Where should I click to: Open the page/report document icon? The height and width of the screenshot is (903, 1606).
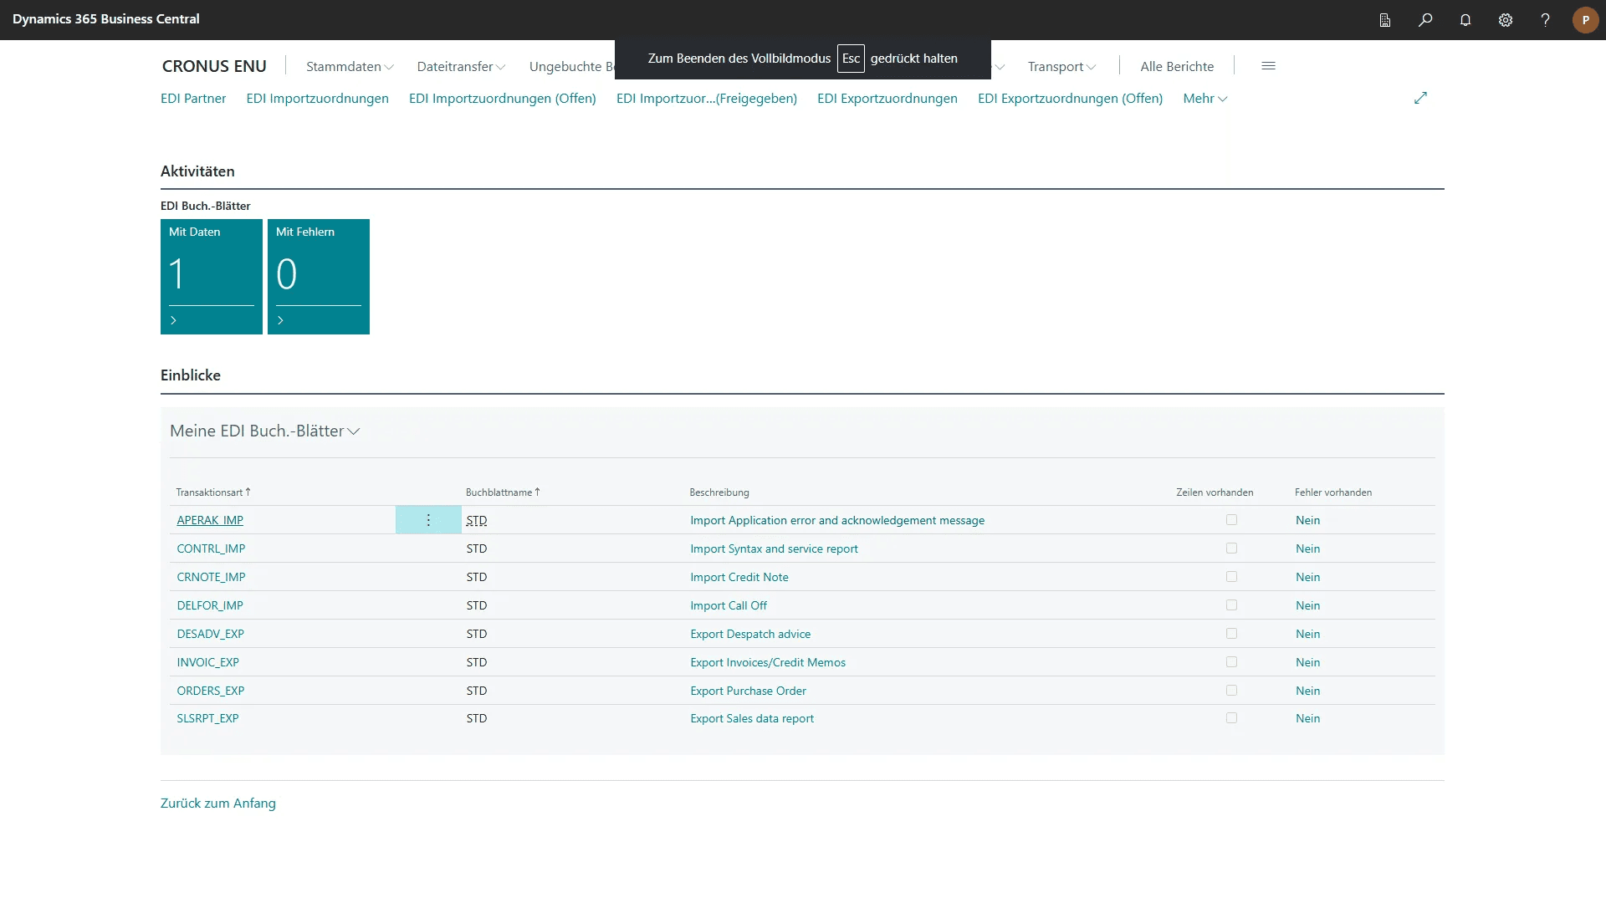pyautogui.click(x=1385, y=20)
